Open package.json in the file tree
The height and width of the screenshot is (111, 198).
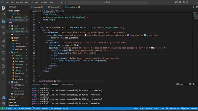coord(19,97)
